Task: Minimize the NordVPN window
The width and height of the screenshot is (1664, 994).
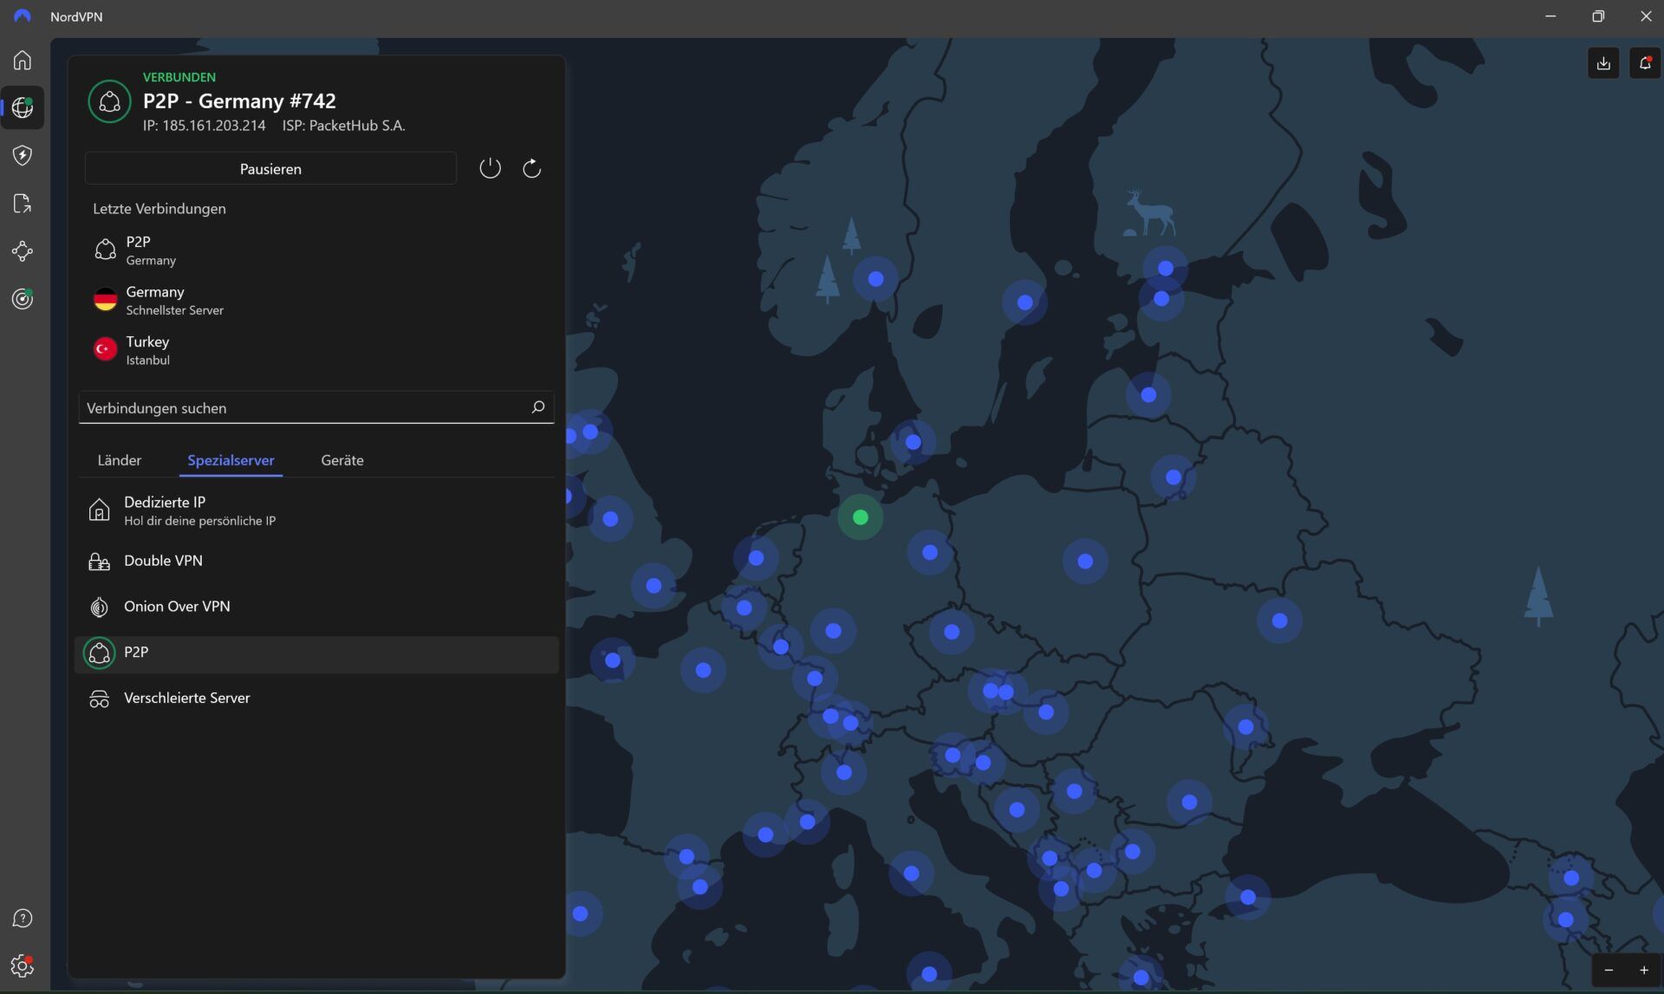Action: 1550,16
